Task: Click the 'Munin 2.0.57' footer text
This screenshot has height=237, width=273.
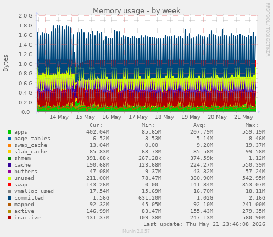Action: (x=136, y=231)
